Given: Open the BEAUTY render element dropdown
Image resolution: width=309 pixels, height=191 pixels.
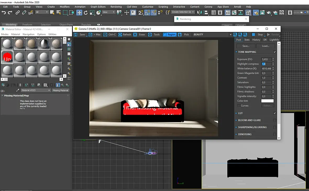Looking at the screenshot, I should click(x=230, y=34).
